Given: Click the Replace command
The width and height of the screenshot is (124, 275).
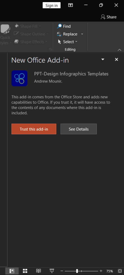Looking at the screenshot, I should pyautogui.click(x=68, y=34).
